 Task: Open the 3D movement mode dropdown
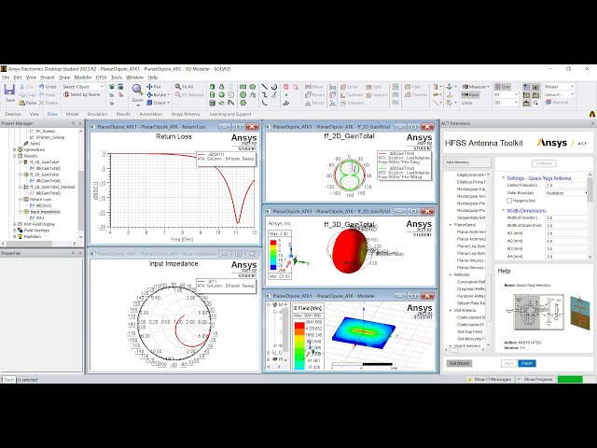(x=506, y=103)
